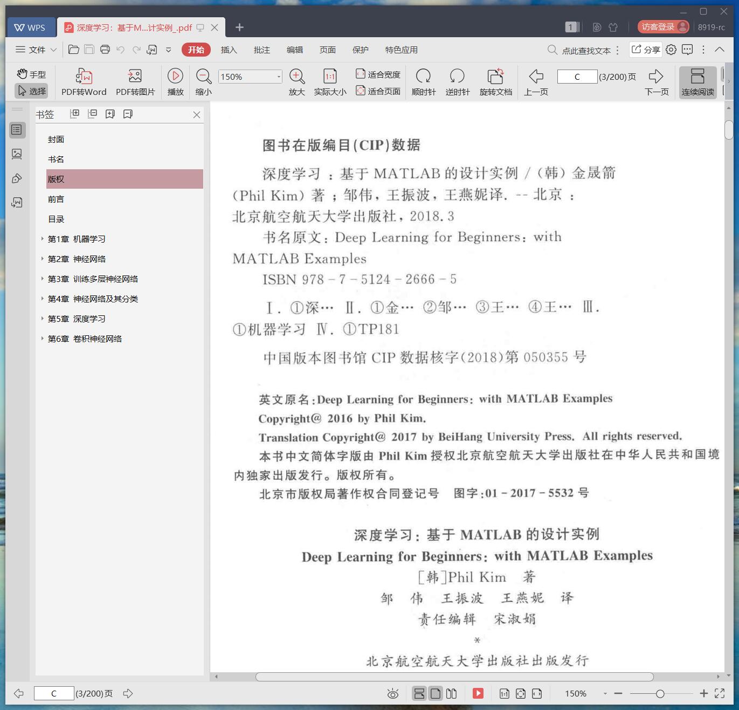Click the 分享 share button
The width and height of the screenshot is (739, 710).
pos(646,50)
